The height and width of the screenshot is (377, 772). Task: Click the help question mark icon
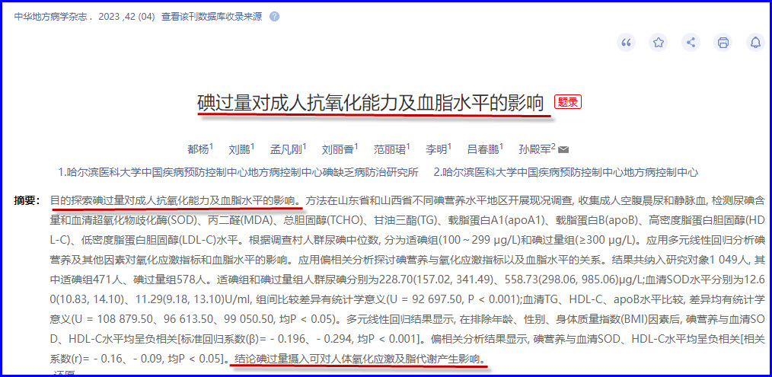pyautogui.click(x=274, y=16)
